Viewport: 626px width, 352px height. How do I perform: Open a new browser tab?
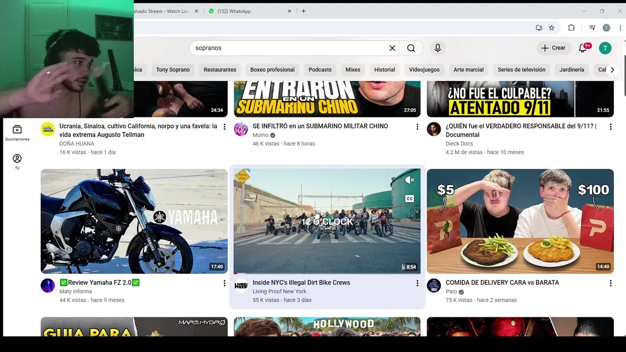[x=303, y=11]
